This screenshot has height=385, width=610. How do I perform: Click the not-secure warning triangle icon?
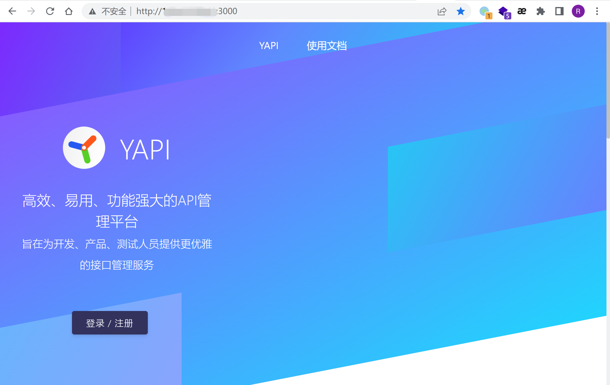click(x=93, y=11)
